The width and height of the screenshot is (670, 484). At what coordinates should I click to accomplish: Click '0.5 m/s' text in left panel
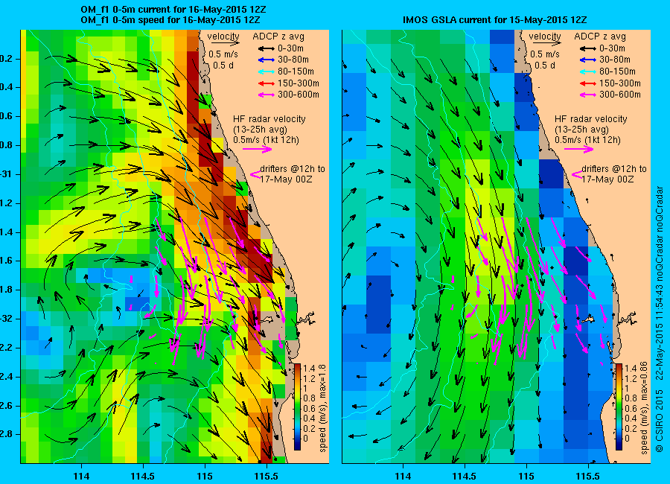223,54
